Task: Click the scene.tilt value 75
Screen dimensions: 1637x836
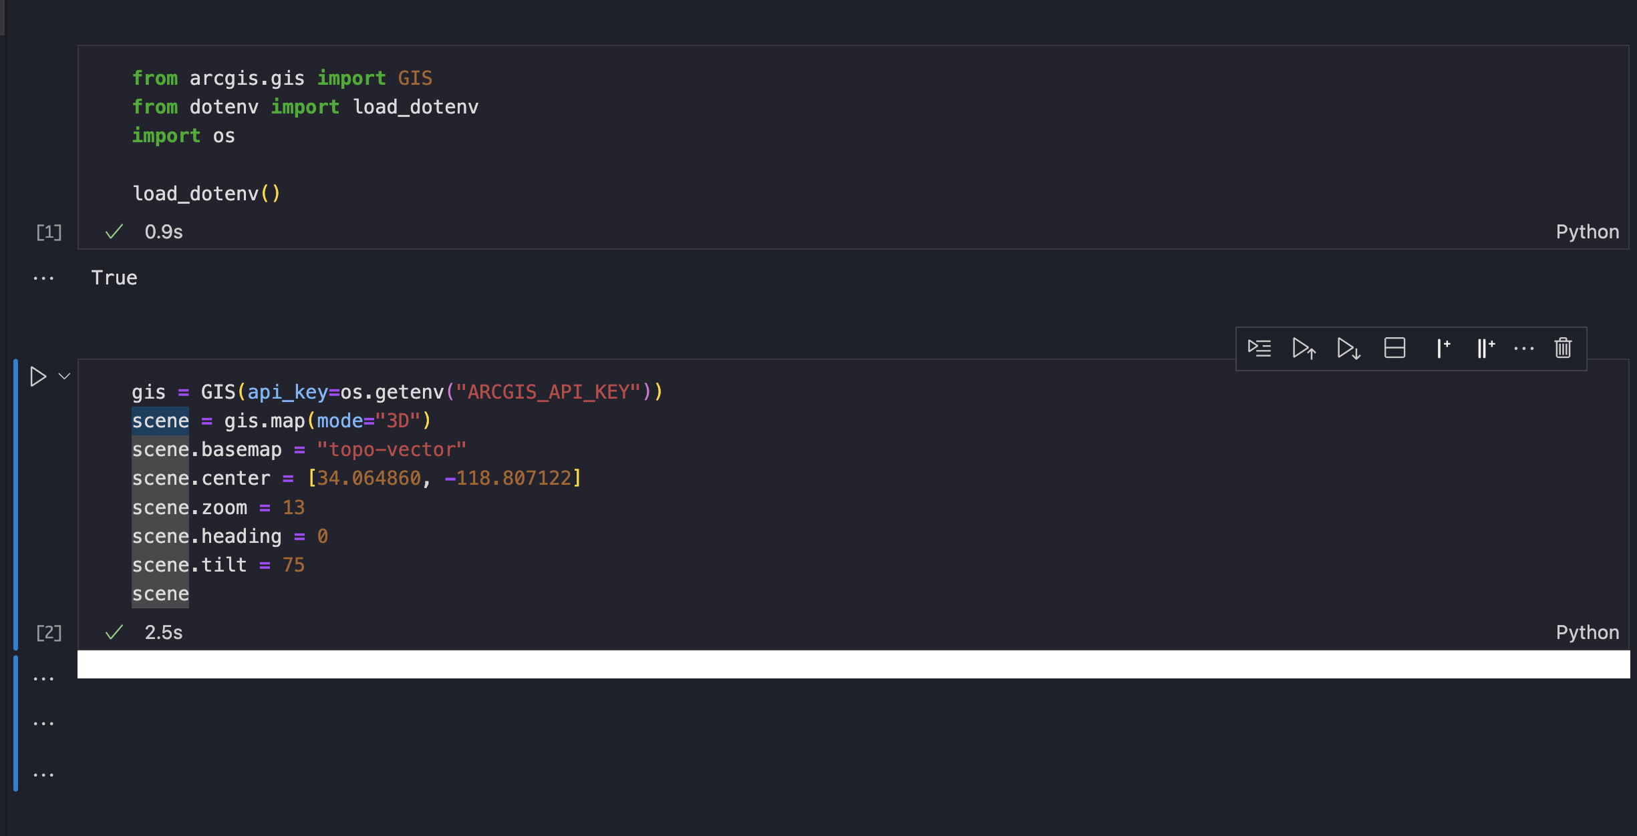Action: click(x=293, y=565)
